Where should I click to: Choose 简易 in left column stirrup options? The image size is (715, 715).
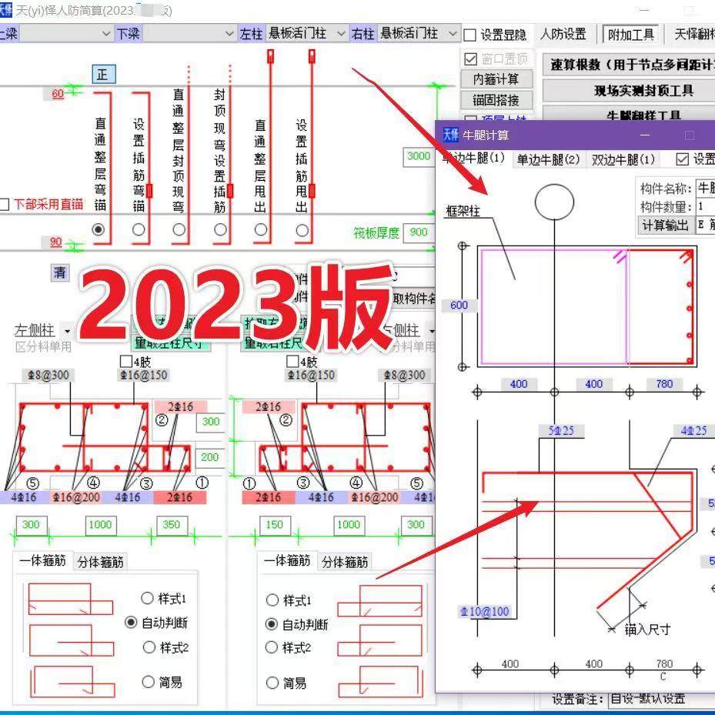pyautogui.click(x=149, y=682)
